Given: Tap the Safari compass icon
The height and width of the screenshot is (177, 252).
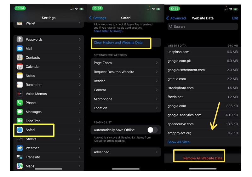Looking at the screenshot, I should [20, 130].
